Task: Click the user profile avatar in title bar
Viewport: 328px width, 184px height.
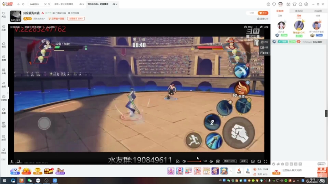Action: (x=281, y=4)
